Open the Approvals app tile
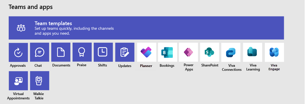This screenshot has height=104, width=305. coord(18,52)
